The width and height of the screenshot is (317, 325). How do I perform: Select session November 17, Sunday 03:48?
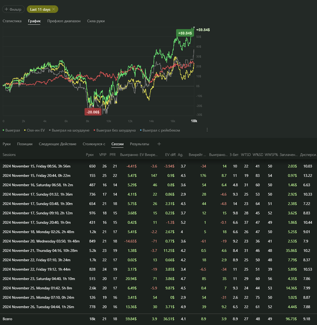click(x=158, y=204)
